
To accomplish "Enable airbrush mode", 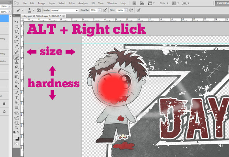I will 131,10.
